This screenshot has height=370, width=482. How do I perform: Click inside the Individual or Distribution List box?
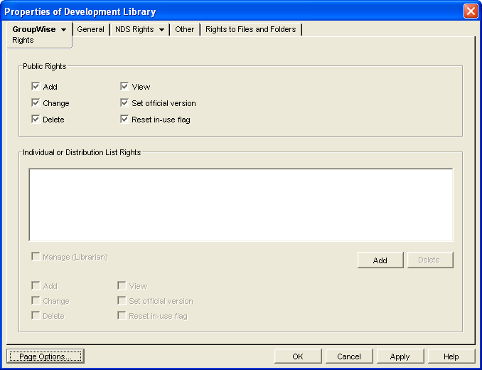click(241, 205)
